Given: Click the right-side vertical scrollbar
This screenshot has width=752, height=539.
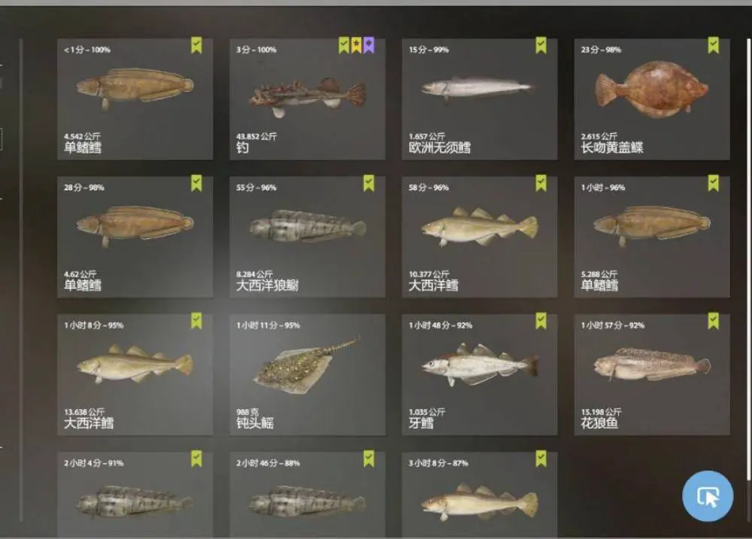Looking at the screenshot, I should pyautogui.click(x=749, y=259).
